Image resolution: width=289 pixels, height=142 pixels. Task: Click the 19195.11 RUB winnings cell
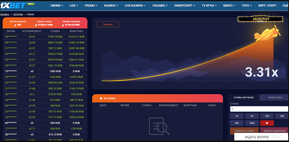click(76, 37)
